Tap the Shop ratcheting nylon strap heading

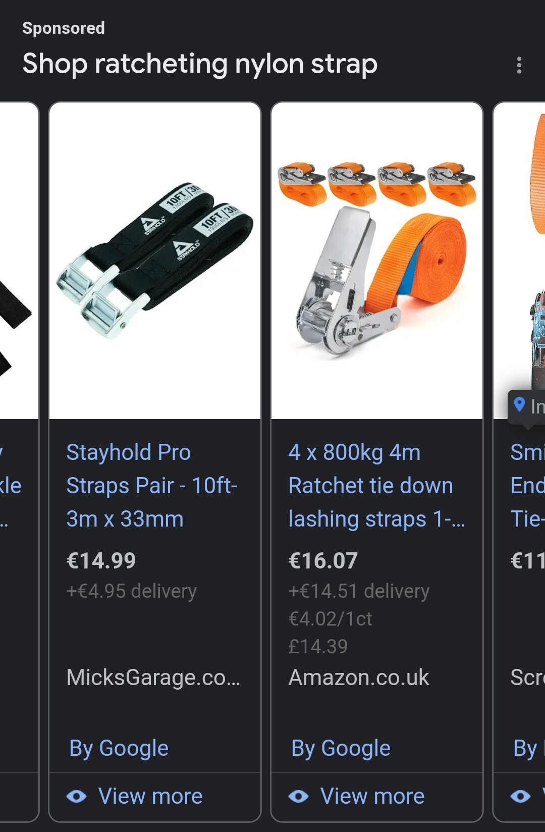[x=200, y=64]
